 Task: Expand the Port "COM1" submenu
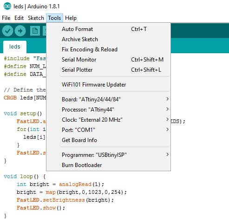(108, 130)
